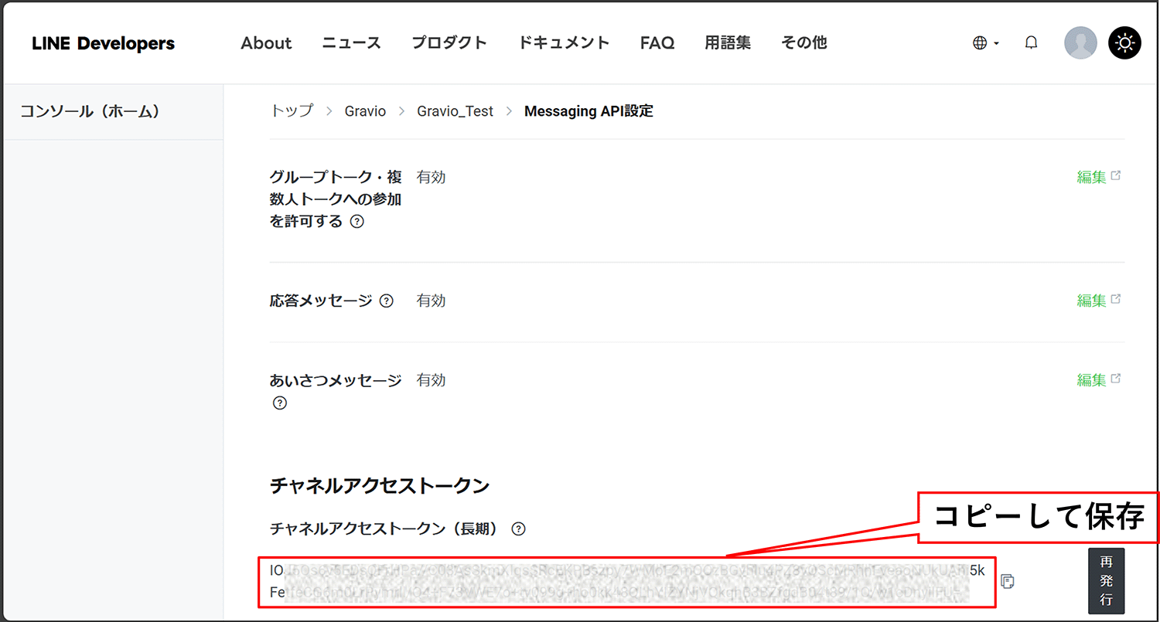The width and height of the screenshot is (1160, 622).
Task: Click the blurred access token text
Action: [627, 582]
